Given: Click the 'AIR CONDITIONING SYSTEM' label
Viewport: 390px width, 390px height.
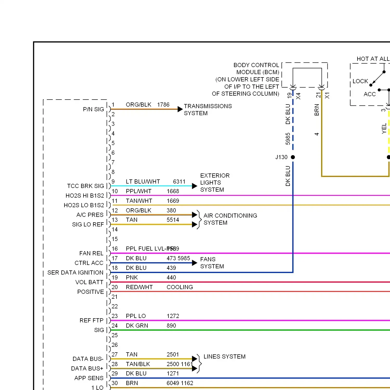Looking at the screenshot, I should tap(230, 219).
